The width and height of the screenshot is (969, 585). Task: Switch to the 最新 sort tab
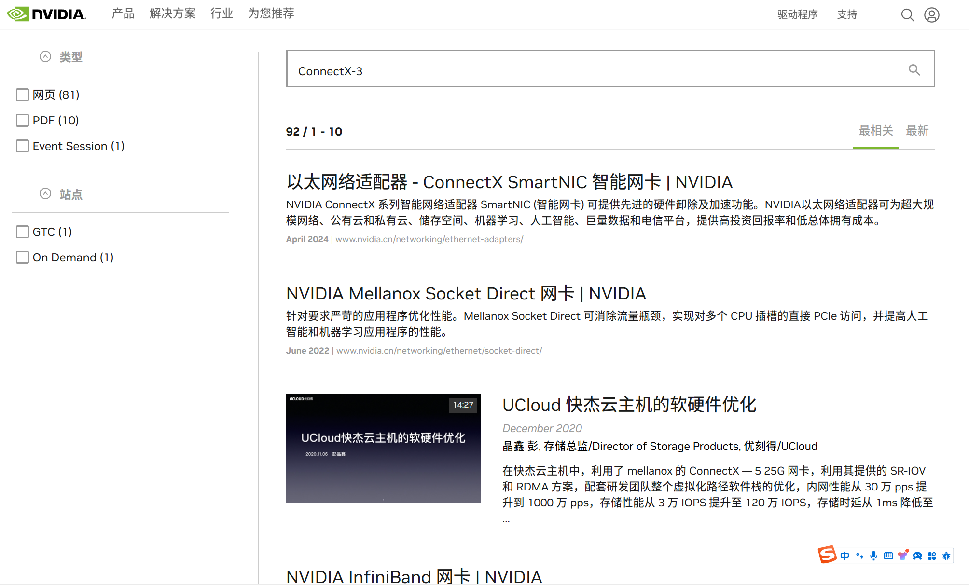[917, 131]
